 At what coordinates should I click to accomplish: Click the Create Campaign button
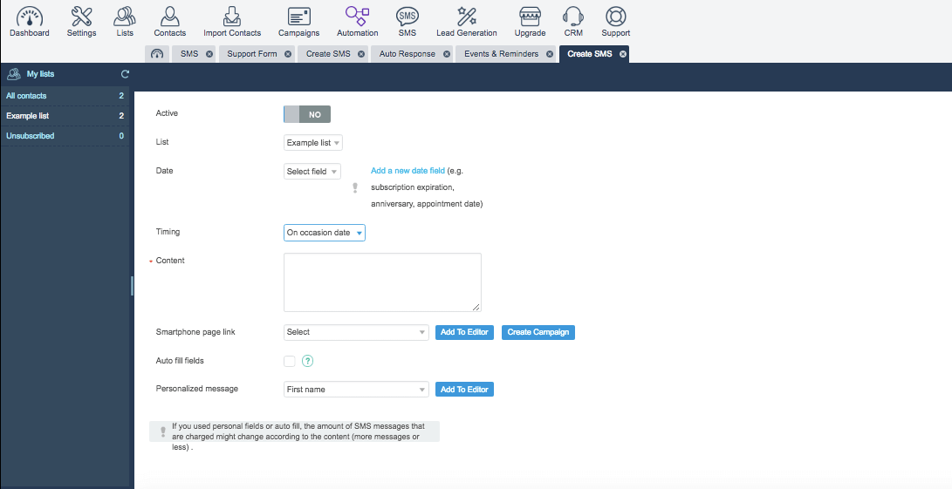[x=538, y=332]
